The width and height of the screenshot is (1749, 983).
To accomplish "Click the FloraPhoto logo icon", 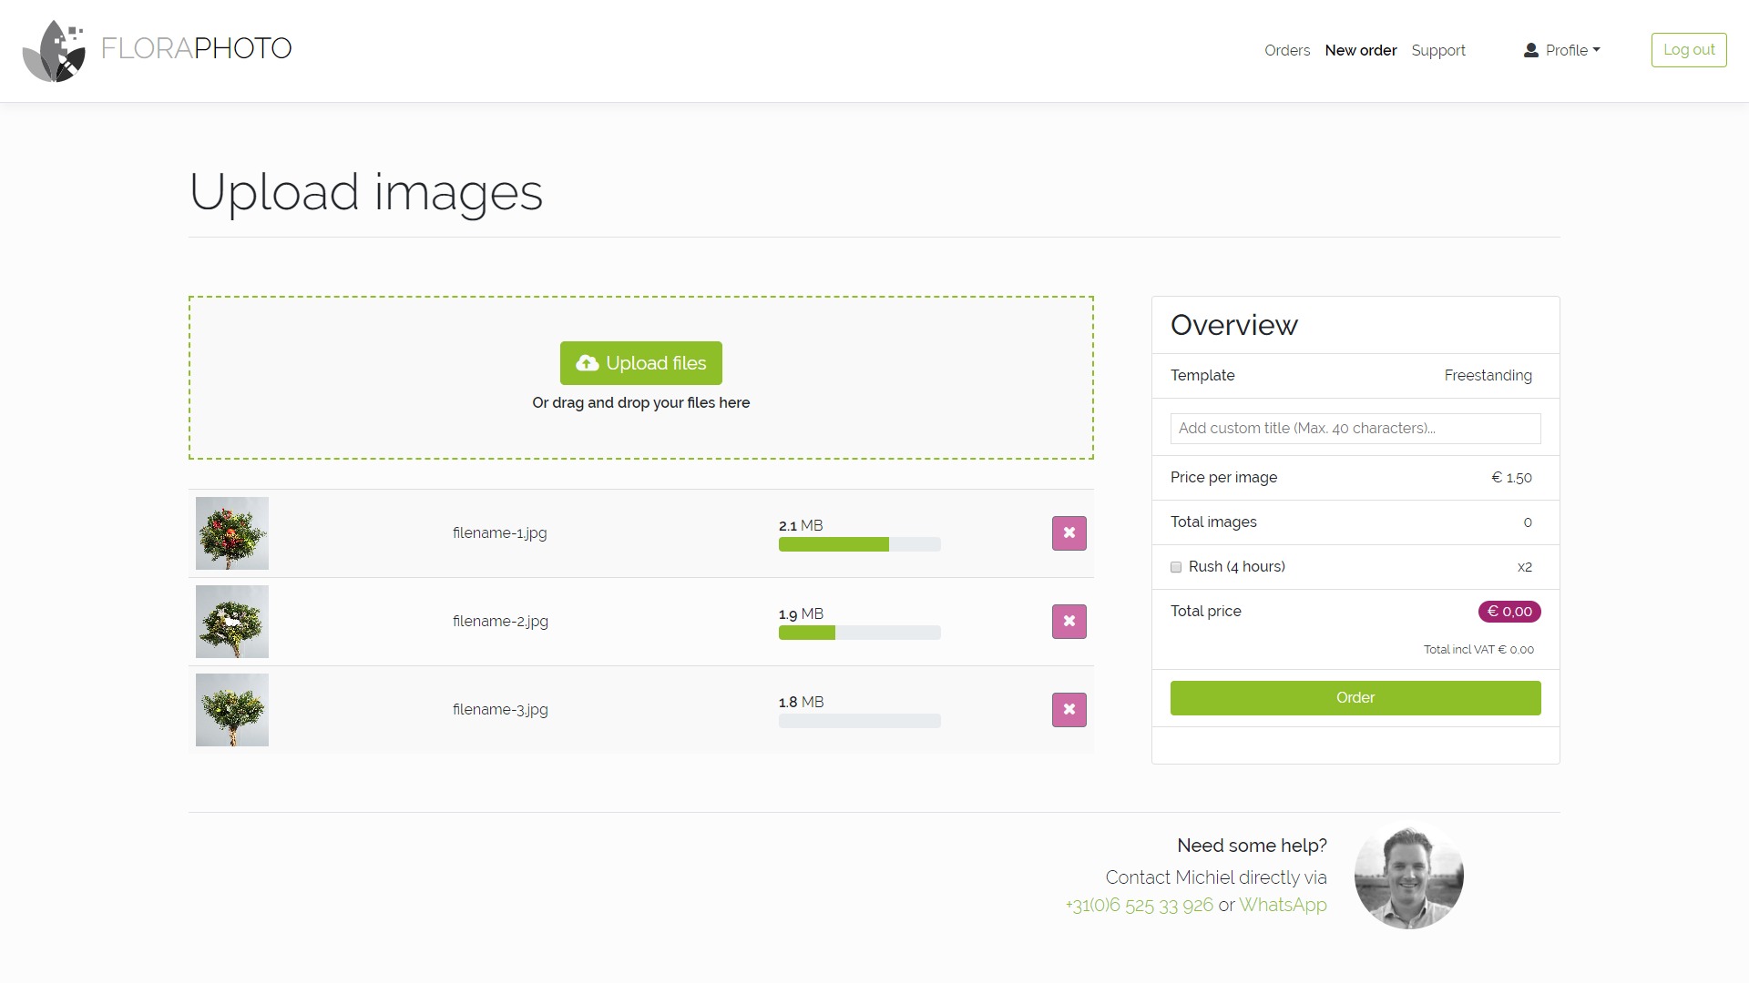I will [x=54, y=49].
